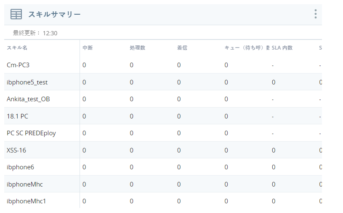Image resolution: width=343 pixels, height=213 pixels.
Task: Select the XSS-16 skill row
Action: (x=163, y=150)
